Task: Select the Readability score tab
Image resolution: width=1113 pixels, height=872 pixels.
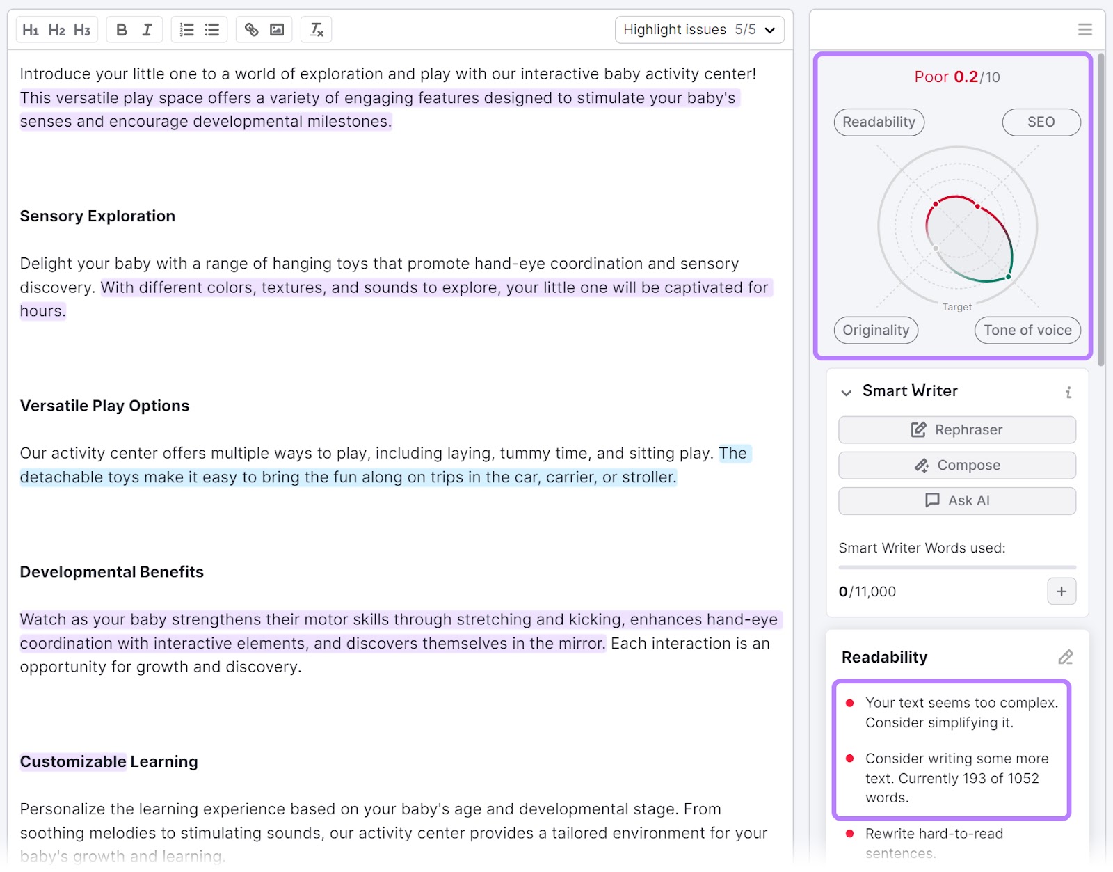Action: [879, 122]
